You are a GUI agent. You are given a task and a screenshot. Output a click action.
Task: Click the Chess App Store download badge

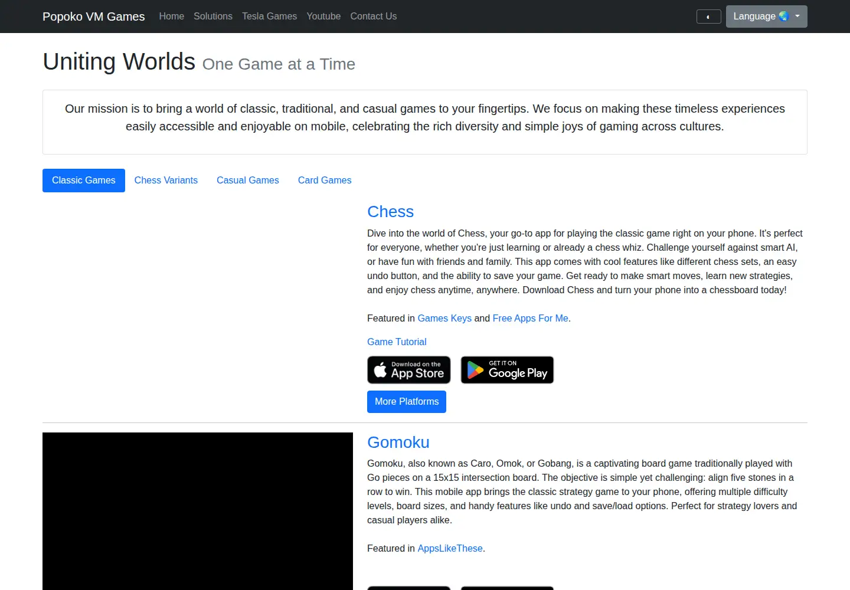(409, 370)
